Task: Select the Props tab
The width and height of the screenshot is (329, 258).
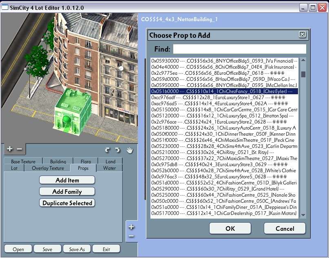Action: [x=83, y=168]
